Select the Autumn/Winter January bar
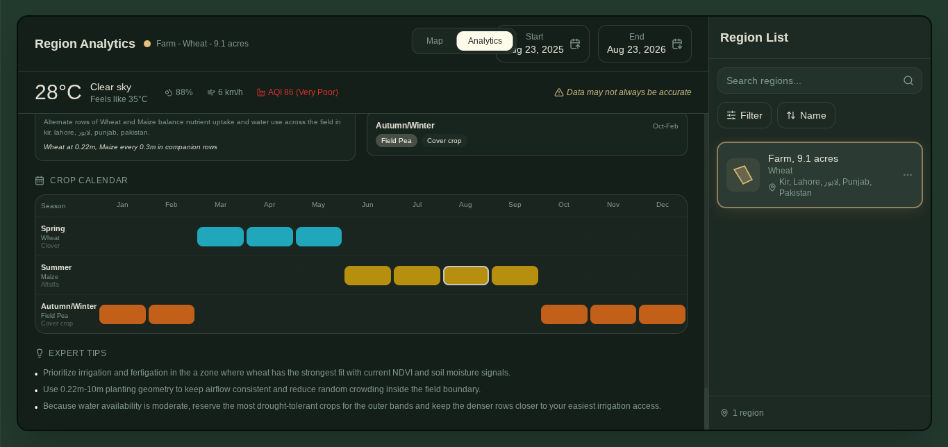 (x=122, y=314)
